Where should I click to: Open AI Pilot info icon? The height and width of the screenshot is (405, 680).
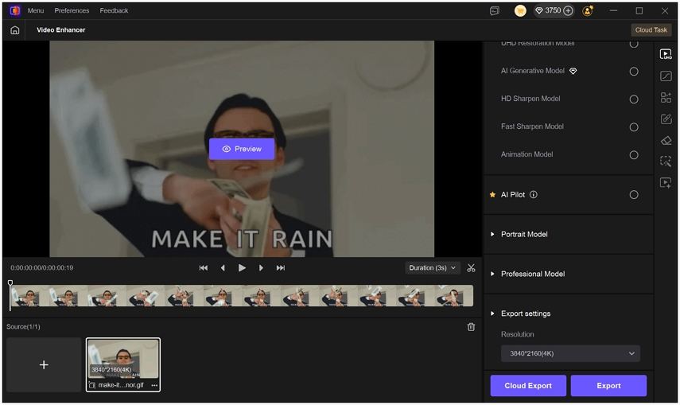(x=534, y=194)
